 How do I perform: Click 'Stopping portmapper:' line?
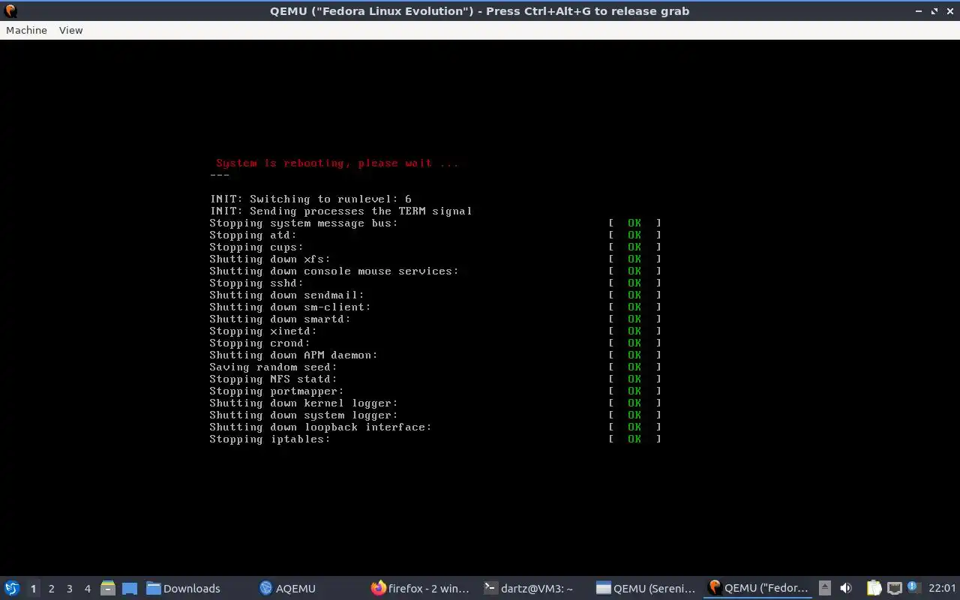(x=277, y=391)
